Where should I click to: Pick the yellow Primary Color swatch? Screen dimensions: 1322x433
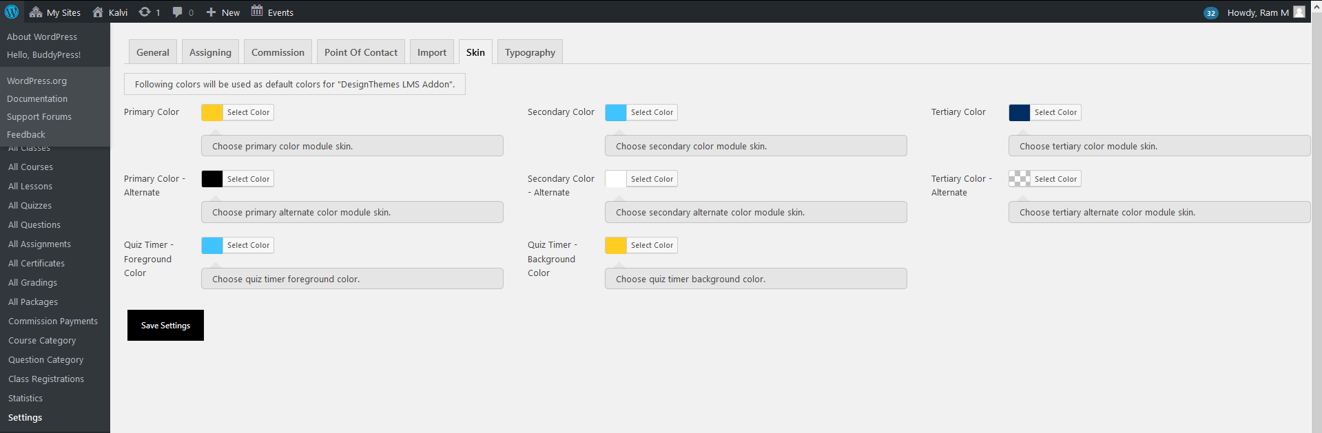coord(212,112)
